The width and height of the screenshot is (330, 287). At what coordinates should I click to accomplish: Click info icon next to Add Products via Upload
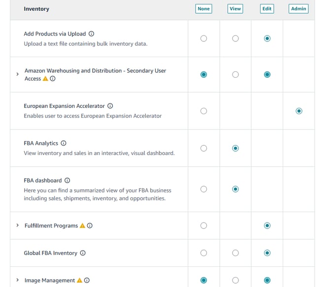(92, 34)
